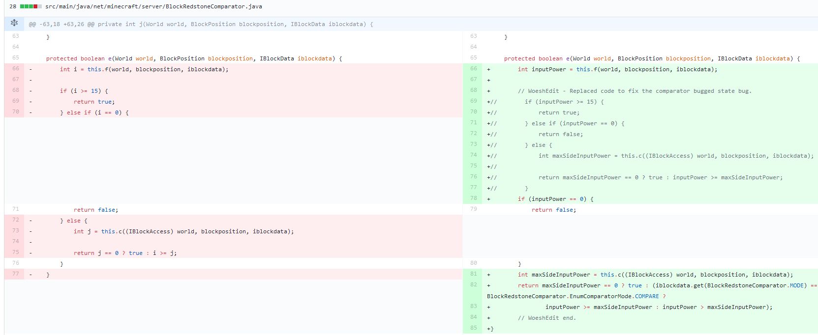Select unchanged line number 63 on right side
The width and height of the screenshot is (818, 335).
pyautogui.click(x=473, y=36)
